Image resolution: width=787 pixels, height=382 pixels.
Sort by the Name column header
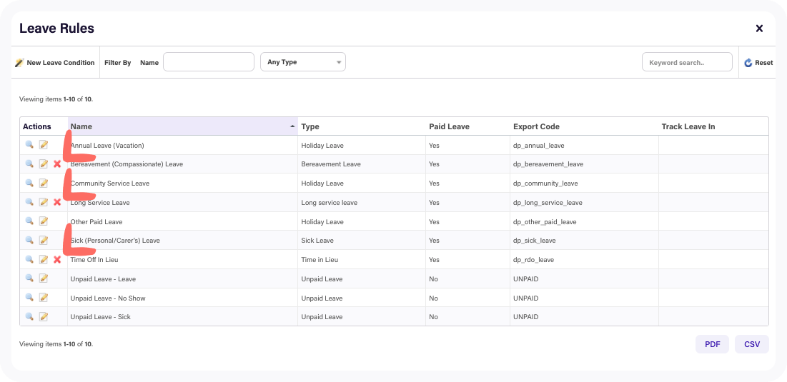[x=183, y=126]
